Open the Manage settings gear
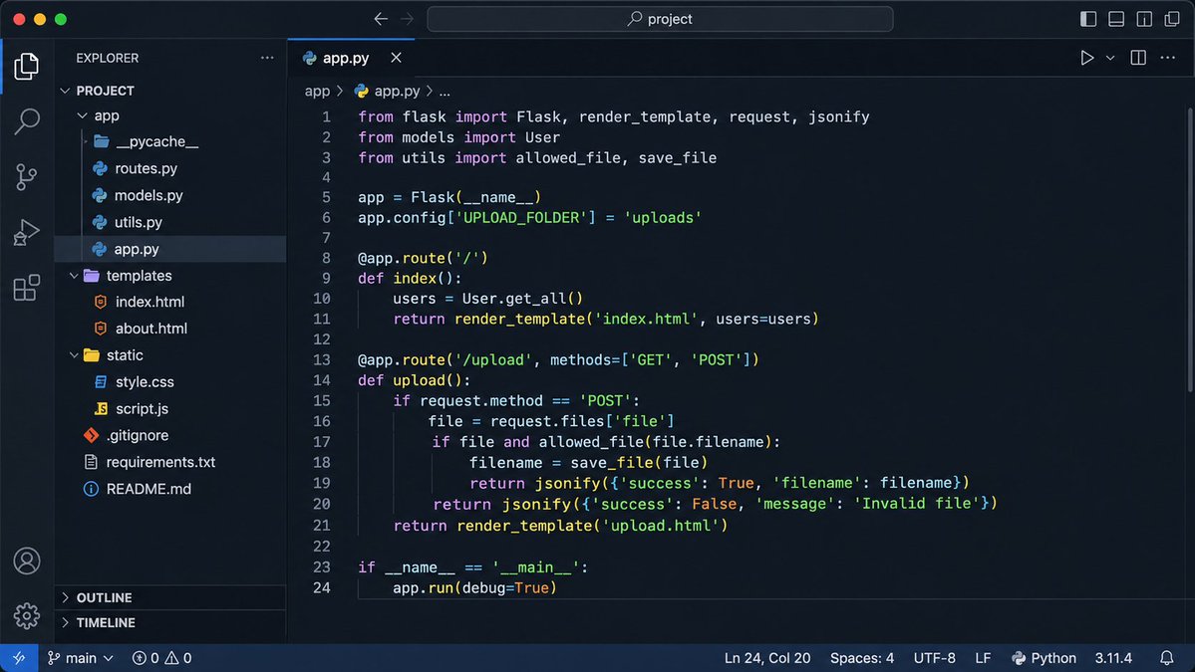1195x672 pixels. tap(27, 615)
